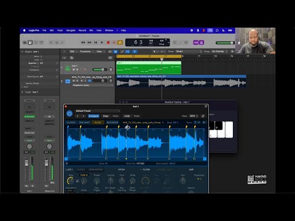
Task: Toggle Catch Playhead icon in tracks toolbar
Action: point(135,52)
